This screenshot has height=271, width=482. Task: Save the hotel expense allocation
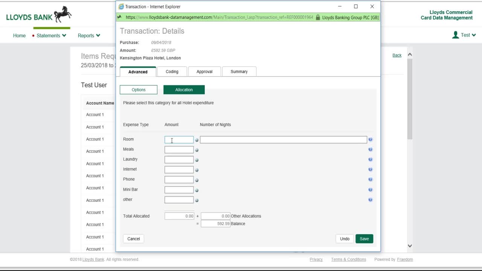[364, 239]
